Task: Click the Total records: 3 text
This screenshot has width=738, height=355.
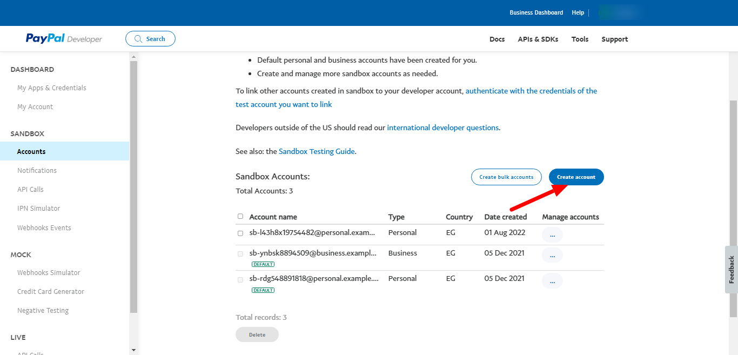Action: point(261,318)
